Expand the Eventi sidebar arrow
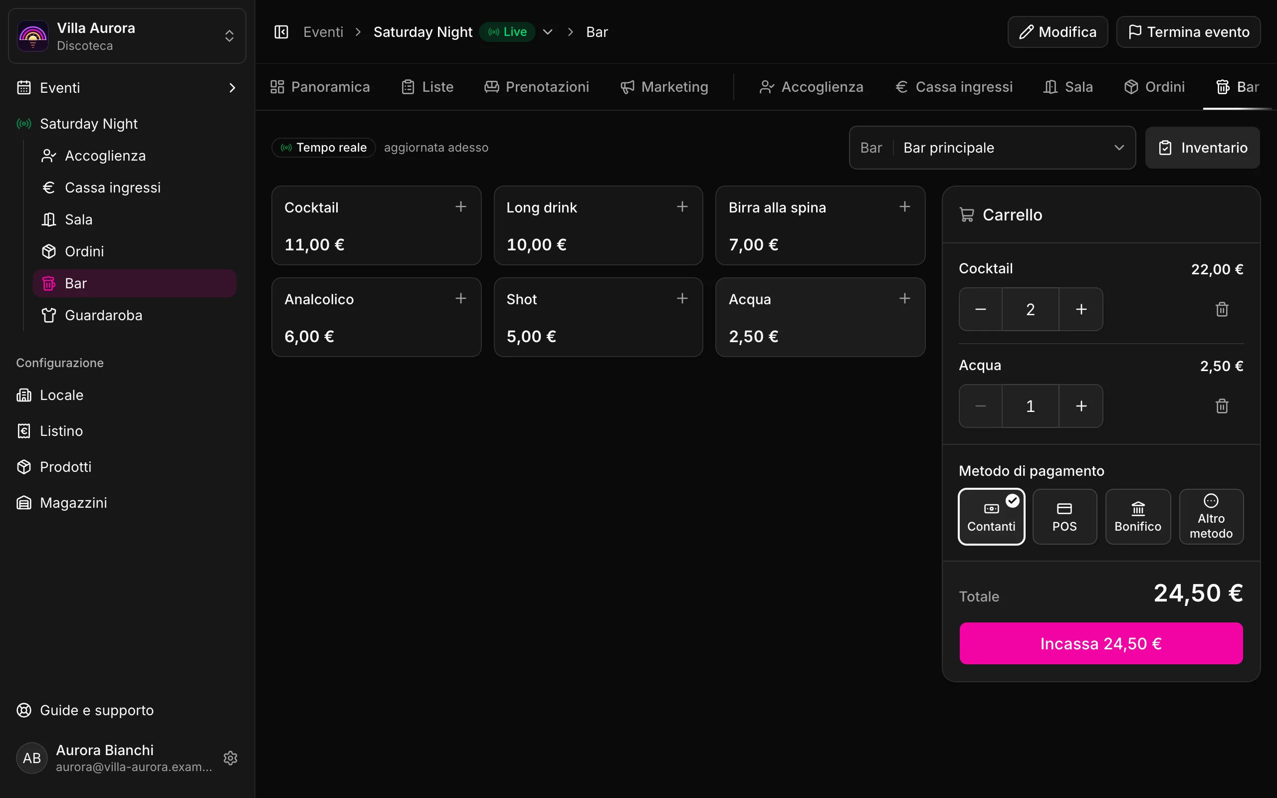Viewport: 1277px width, 798px height. 231,88
